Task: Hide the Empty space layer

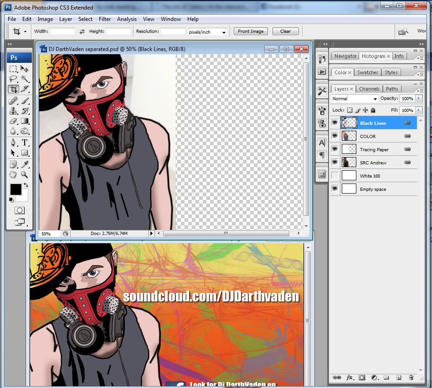Action: [335, 189]
